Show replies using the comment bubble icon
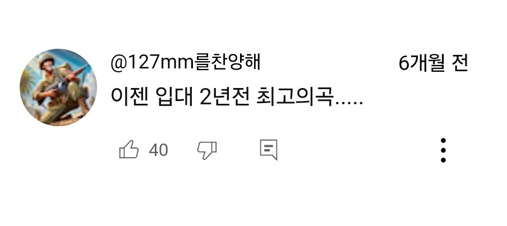The height and width of the screenshot is (226, 507). 269,150
